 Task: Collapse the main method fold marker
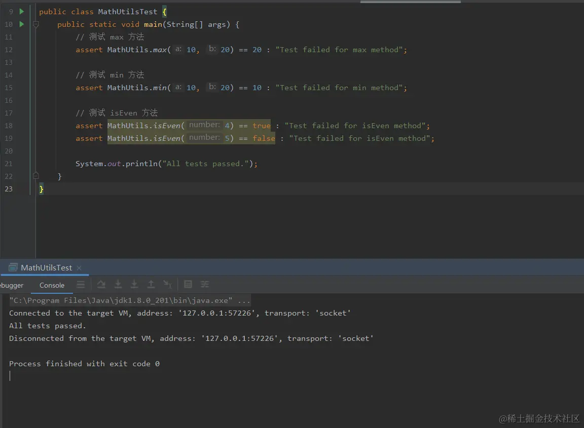36,24
